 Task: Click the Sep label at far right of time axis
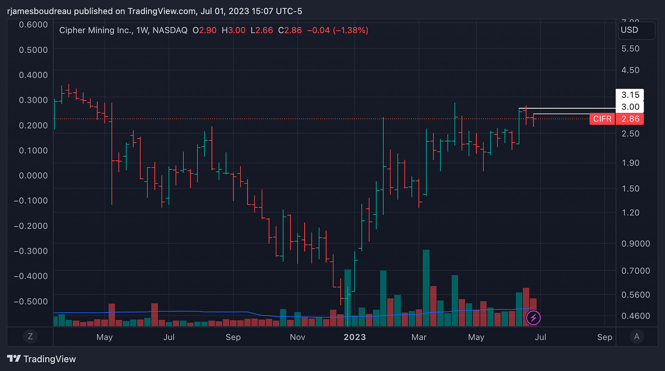tap(604, 337)
